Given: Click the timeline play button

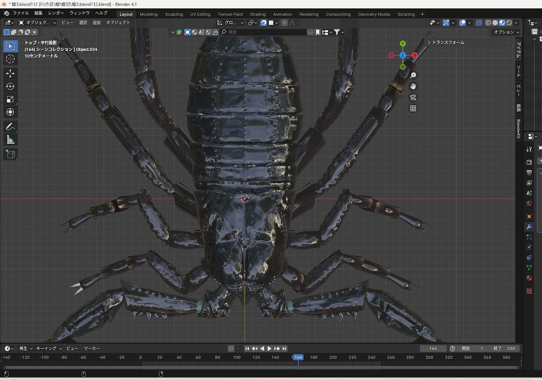Looking at the screenshot, I should tap(269, 348).
